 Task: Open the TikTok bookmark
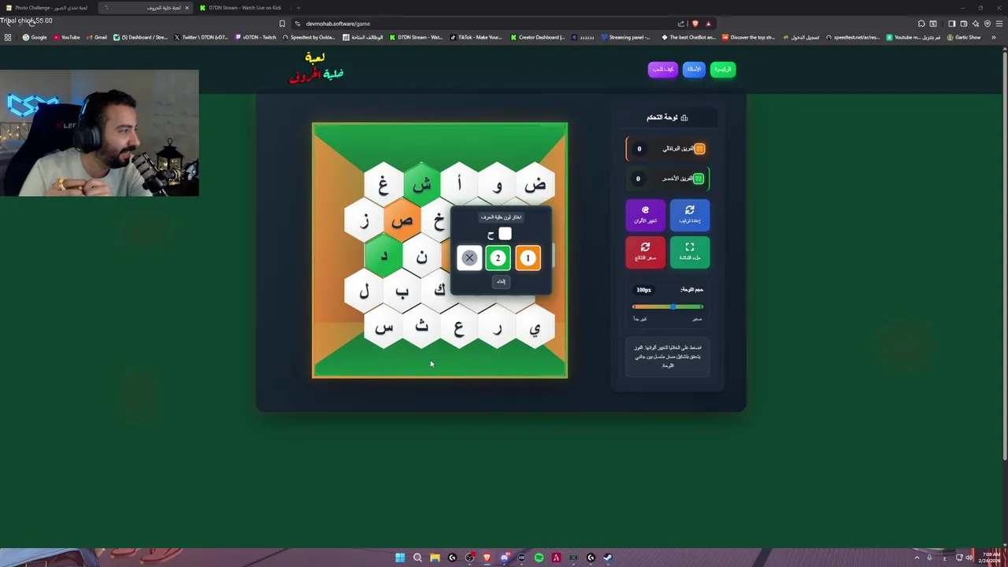[x=476, y=37]
